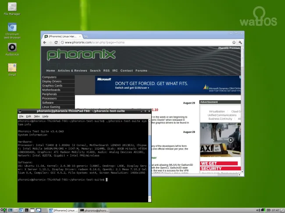Open the terminal Tabs menu
285x213 pixels.
(36, 116)
